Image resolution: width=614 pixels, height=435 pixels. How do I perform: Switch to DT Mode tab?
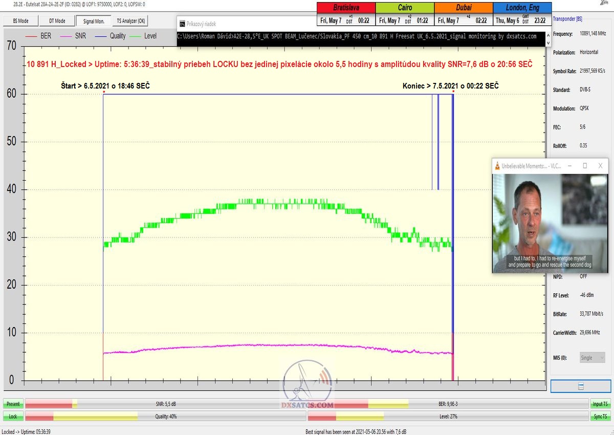tap(57, 21)
